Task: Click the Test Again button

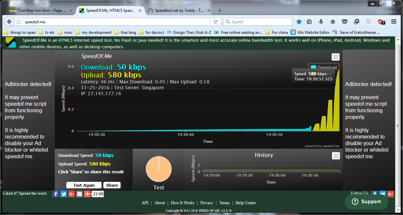Action: [x=84, y=185]
